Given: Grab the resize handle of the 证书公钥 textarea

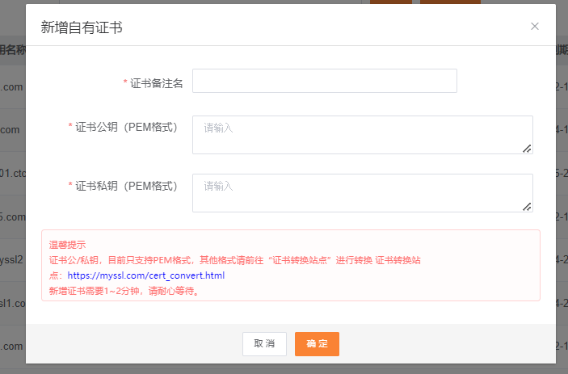Looking at the screenshot, I should pos(527,148).
